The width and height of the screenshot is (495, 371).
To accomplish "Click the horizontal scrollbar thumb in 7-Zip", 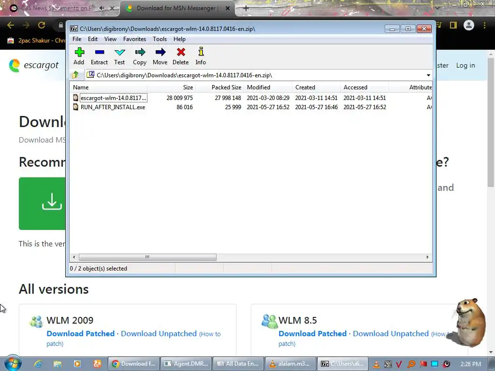I will 147,257.
